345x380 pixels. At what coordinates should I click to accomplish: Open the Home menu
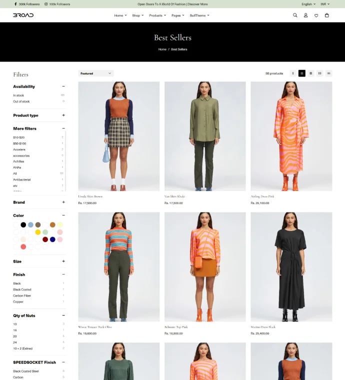pyautogui.click(x=120, y=15)
